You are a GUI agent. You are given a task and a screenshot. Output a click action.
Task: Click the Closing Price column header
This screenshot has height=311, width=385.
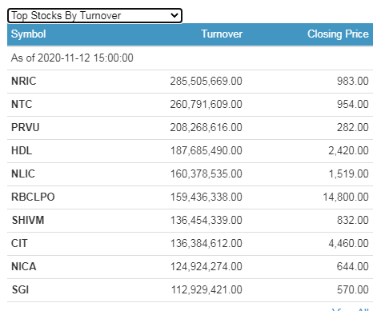(x=338, y=34)
